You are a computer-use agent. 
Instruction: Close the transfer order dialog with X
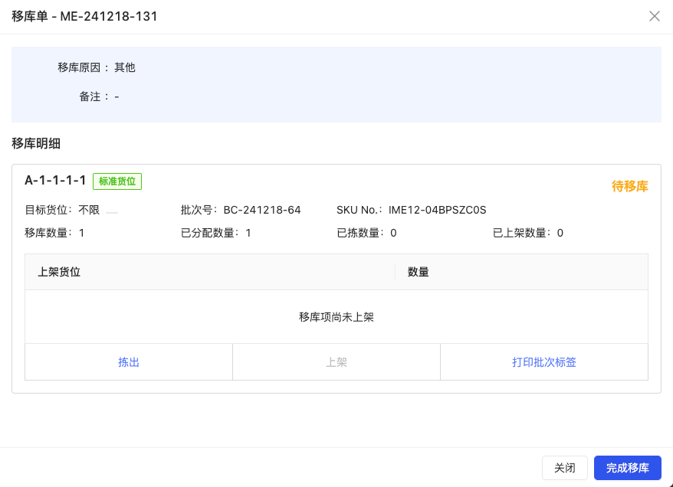[x=654, y=16]
